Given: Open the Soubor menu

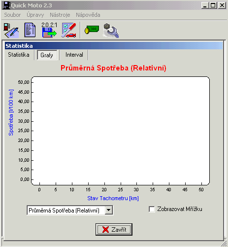Looking at the screenshot, I should click(x=12, y=15).
